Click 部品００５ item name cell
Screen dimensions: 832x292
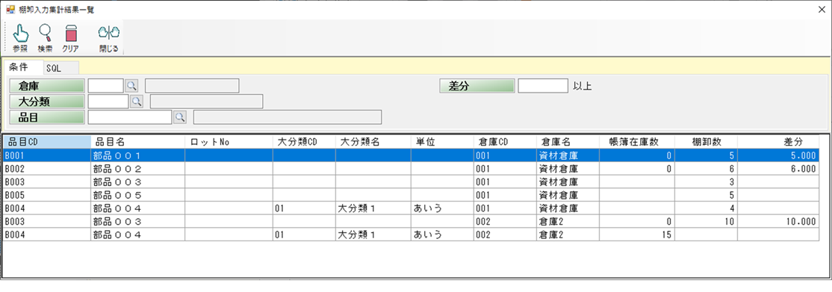[x=137, y=195]
